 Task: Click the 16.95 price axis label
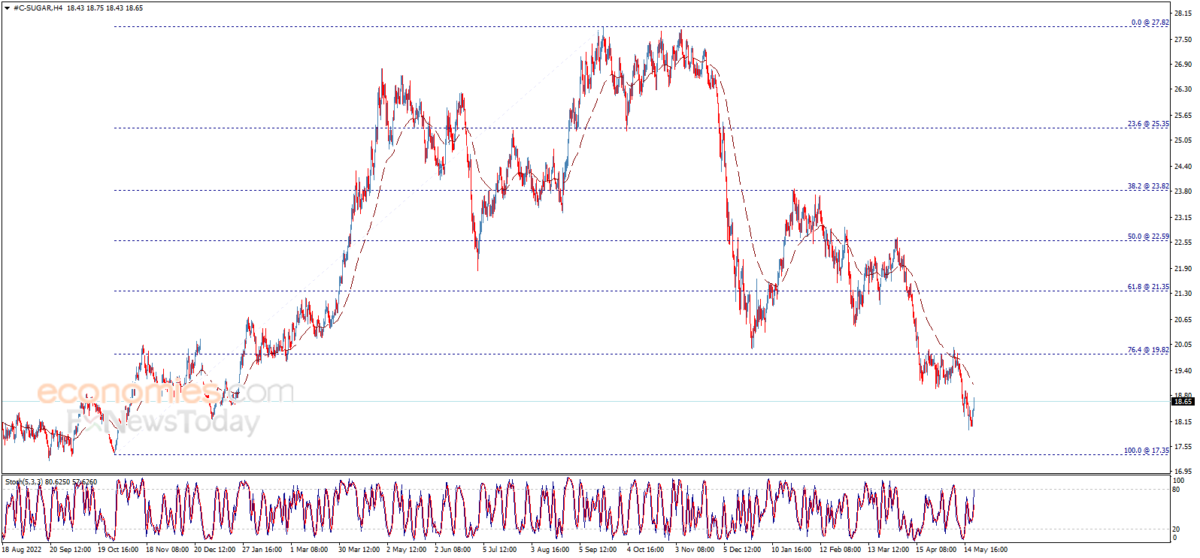coord(1183,472)
